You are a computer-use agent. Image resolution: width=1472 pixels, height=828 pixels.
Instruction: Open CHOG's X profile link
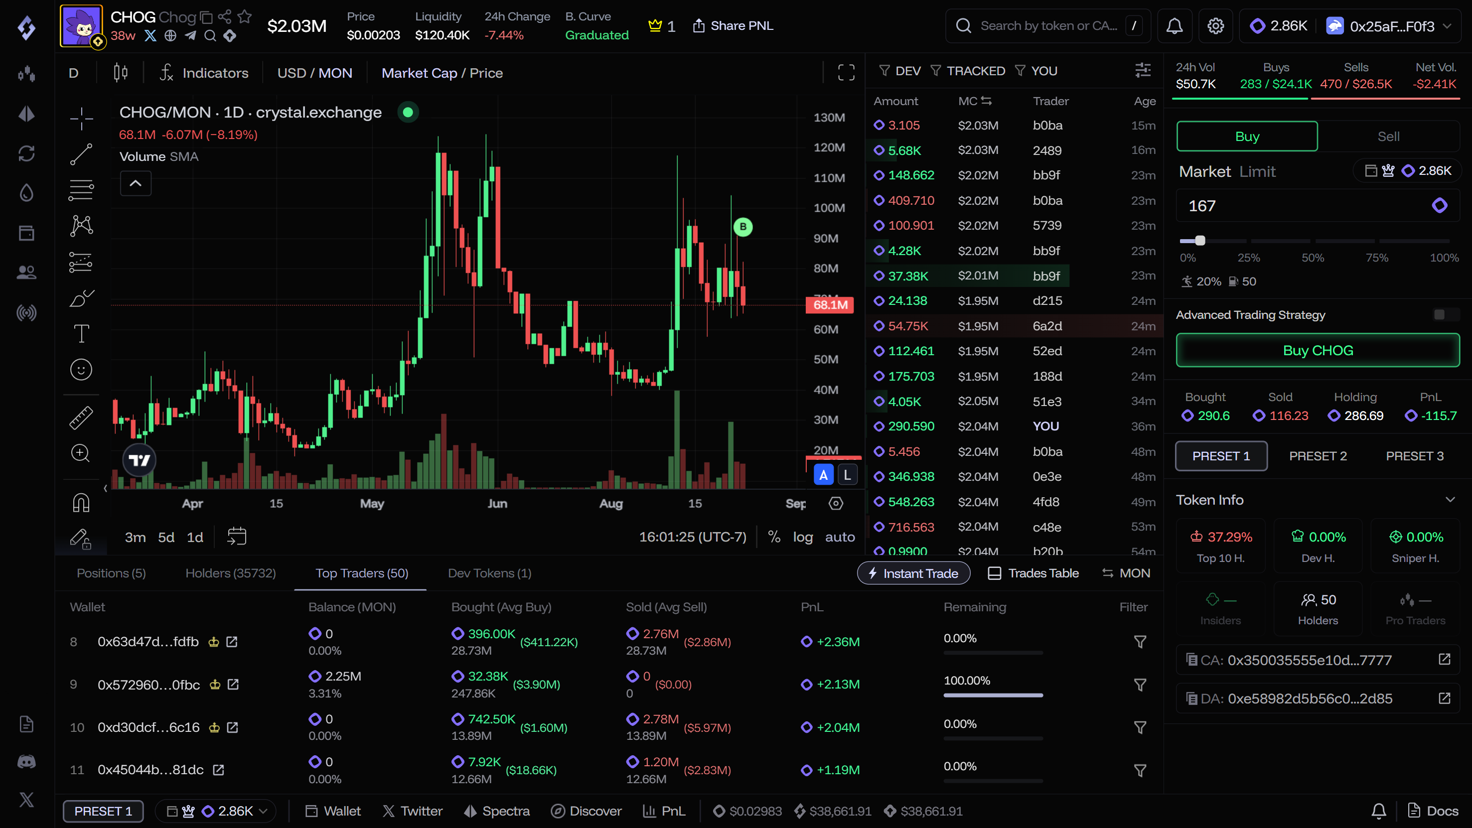coord(150,35)
